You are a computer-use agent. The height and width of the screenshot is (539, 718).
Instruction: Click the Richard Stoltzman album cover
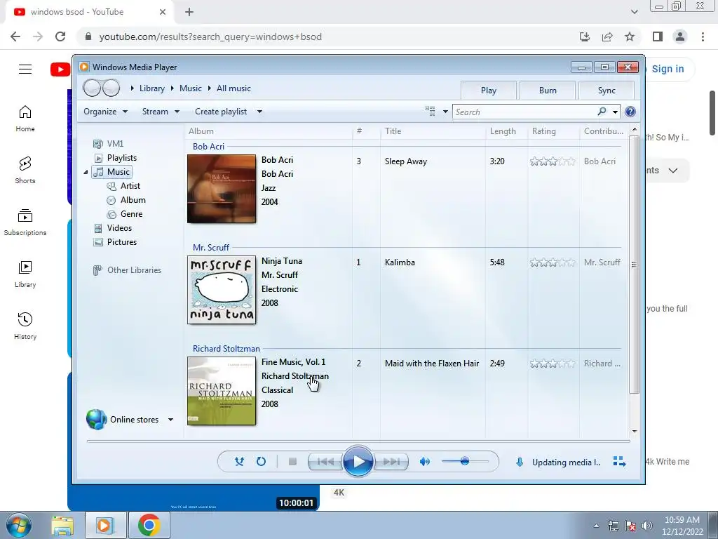point(222,391)
